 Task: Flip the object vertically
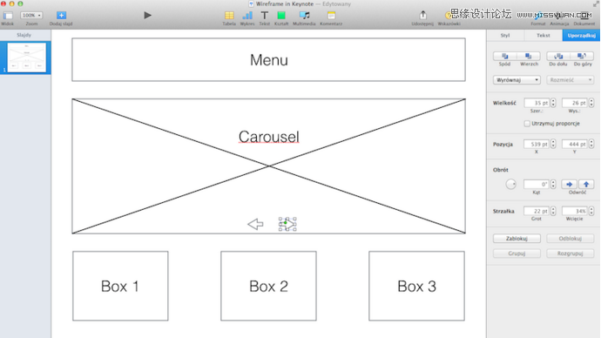[x=586, y=185]
